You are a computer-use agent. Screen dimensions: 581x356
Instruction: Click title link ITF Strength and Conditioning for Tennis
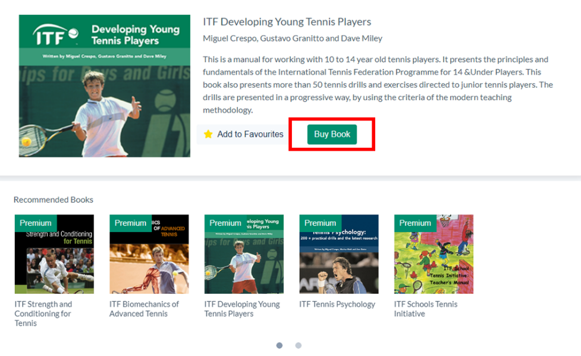pyautogui.click(x=43, y=313)
